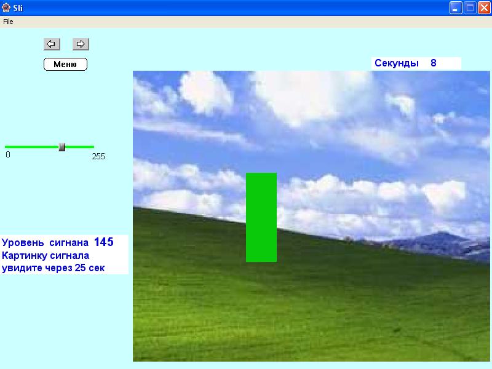This screenshot has height=369, width=492.
Task: Click the right arrow navigation button
Action: 81,44
